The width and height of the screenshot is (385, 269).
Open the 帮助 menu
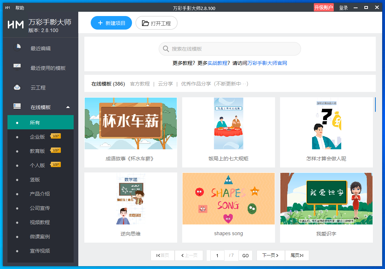pos(20,7)
